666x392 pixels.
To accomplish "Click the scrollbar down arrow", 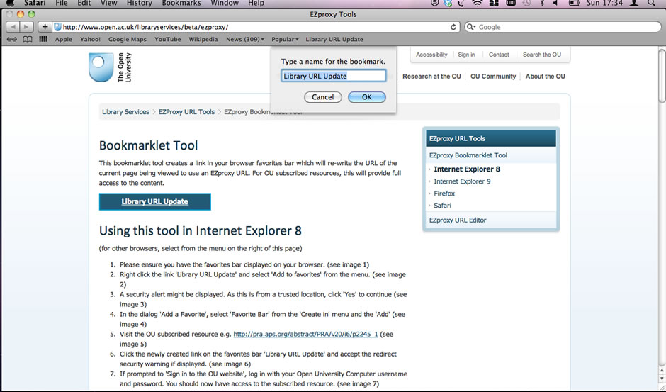I will pos(662,379).
